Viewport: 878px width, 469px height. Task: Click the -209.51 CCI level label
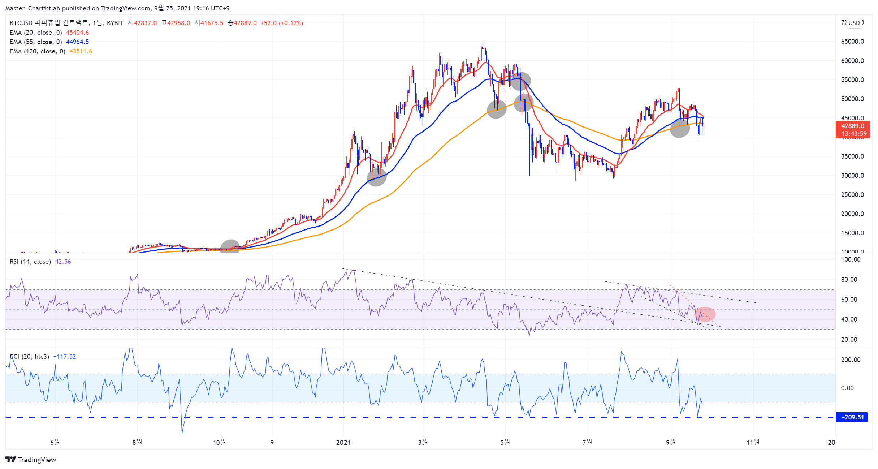[852, 417]
